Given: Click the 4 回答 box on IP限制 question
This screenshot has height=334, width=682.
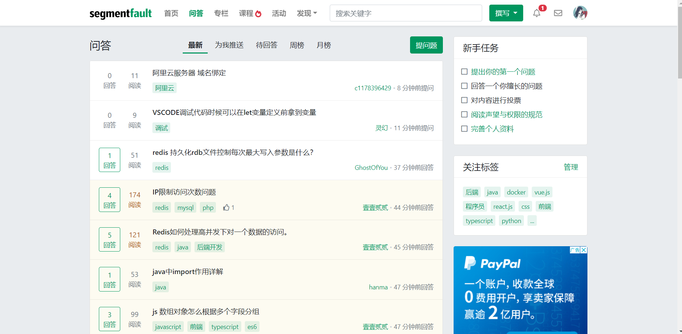Looking at the screenshot, I should click(110, 200).
